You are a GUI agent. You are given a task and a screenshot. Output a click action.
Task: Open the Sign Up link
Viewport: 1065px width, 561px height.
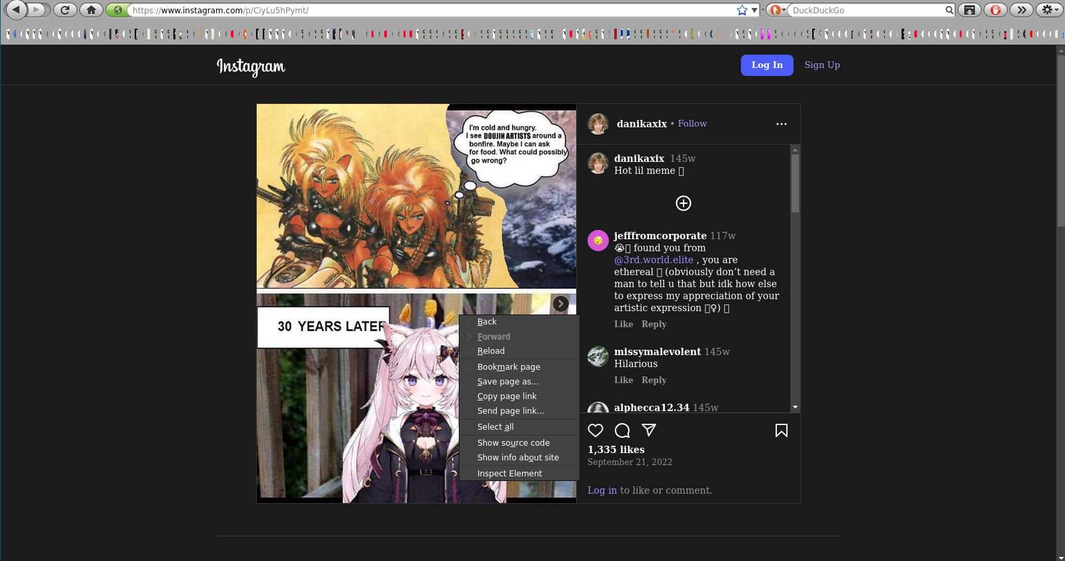(x=822, y=65)
